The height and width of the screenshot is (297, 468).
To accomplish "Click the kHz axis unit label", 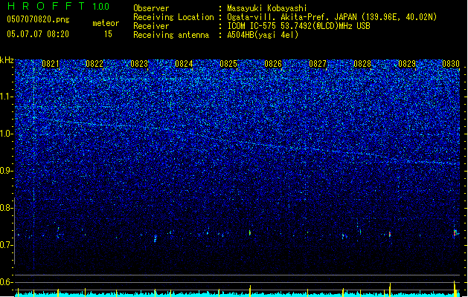I will point(7,60).
